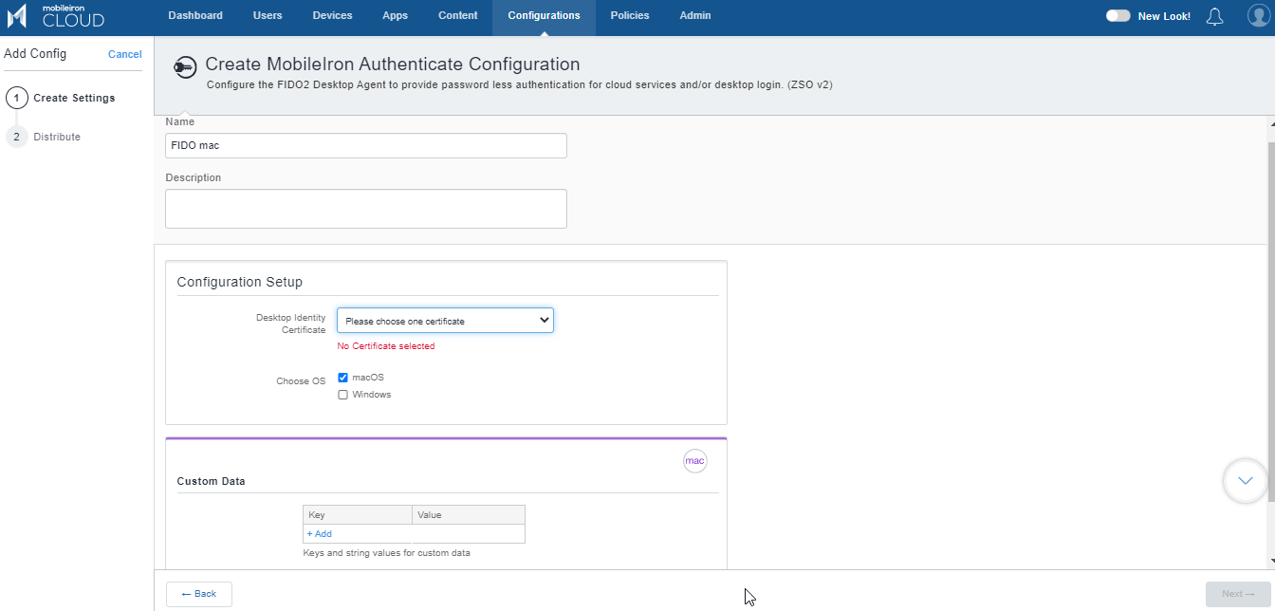Click the vertical scrollbar down arrow
Image resolution: width=1275 pixels, height=611 pixels.
point(1270,562)
